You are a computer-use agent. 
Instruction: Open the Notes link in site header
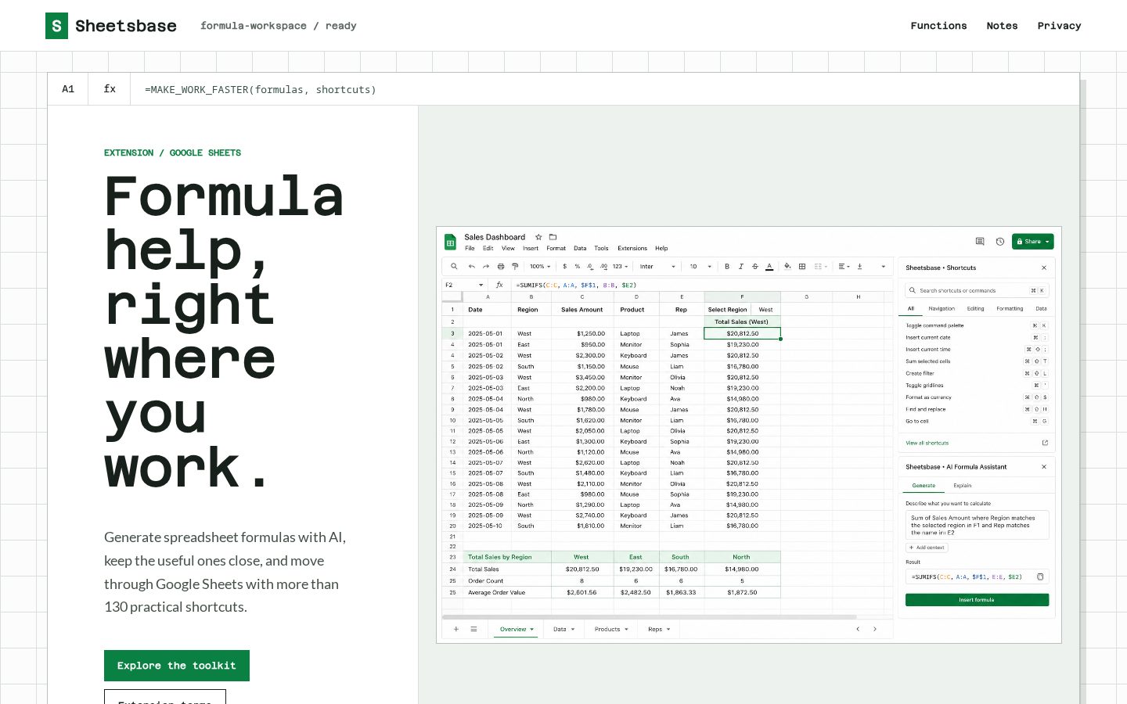pos(1002,26)
